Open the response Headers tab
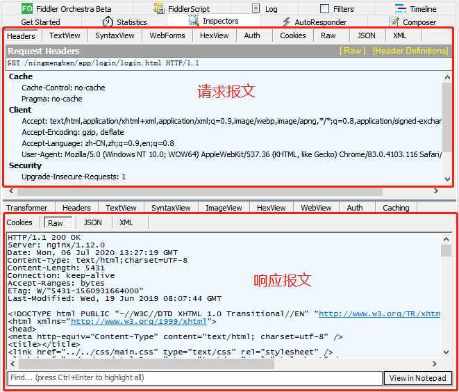The width and height of the screenshot is (459, 392). coord(76,208)
